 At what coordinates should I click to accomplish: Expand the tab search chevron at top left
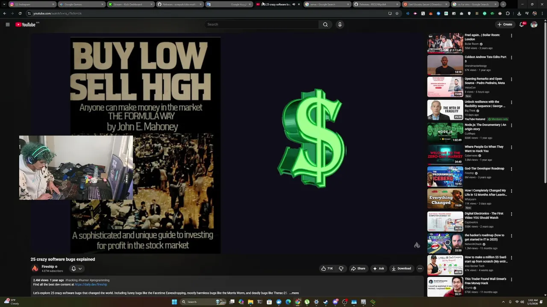[x=3, y=4]
